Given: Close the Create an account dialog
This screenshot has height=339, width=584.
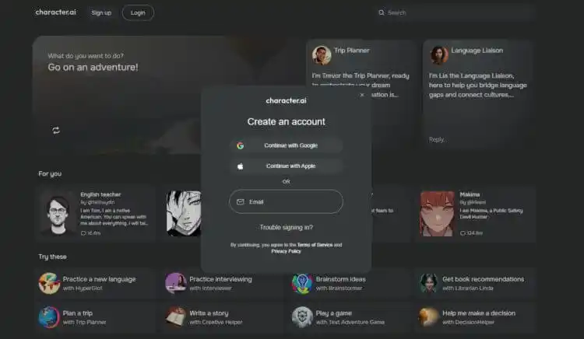Looking at the screenshot, I should pos(362,95).
